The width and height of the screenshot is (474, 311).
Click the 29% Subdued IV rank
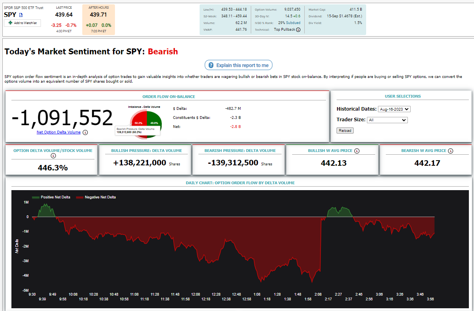tap(289, 23)
